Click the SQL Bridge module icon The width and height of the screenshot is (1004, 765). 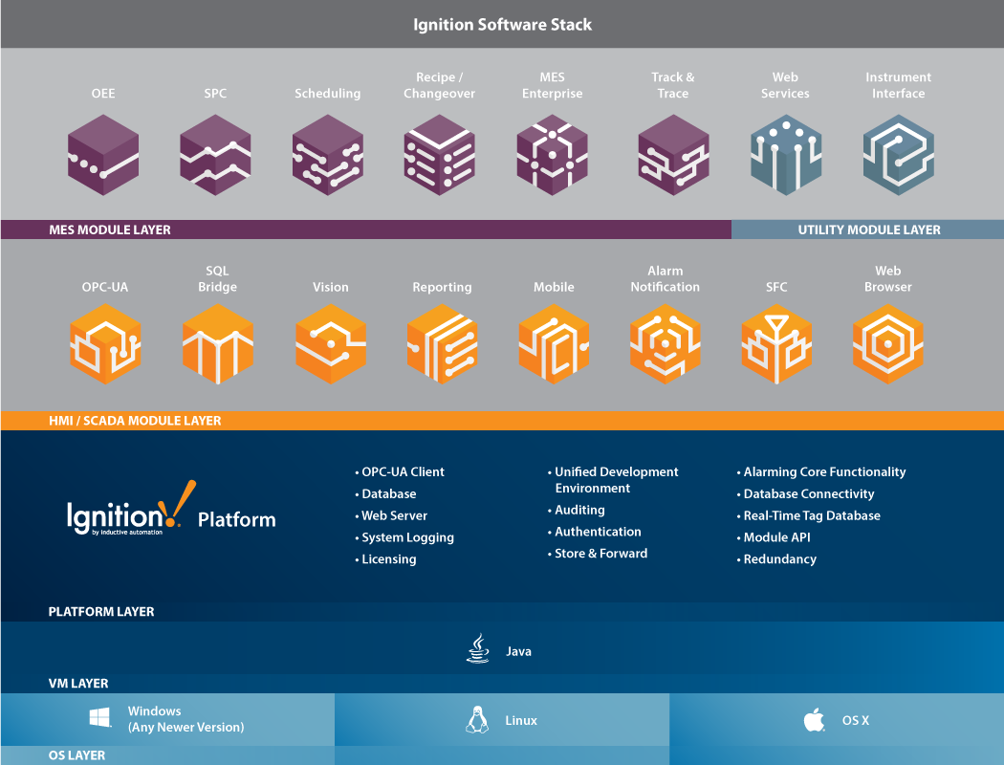coord(218,344)
